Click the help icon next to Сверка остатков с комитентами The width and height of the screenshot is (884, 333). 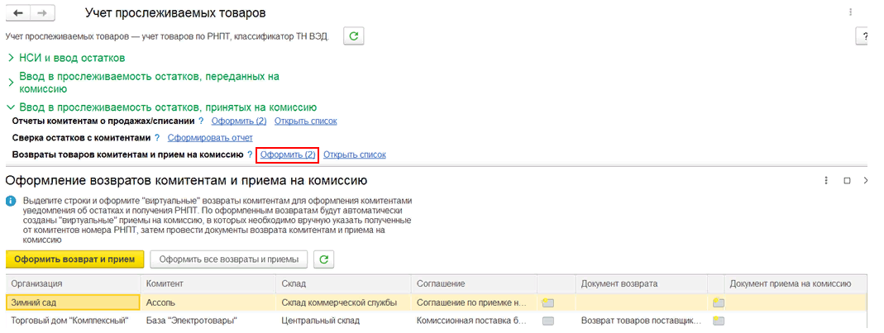point(160,138)
